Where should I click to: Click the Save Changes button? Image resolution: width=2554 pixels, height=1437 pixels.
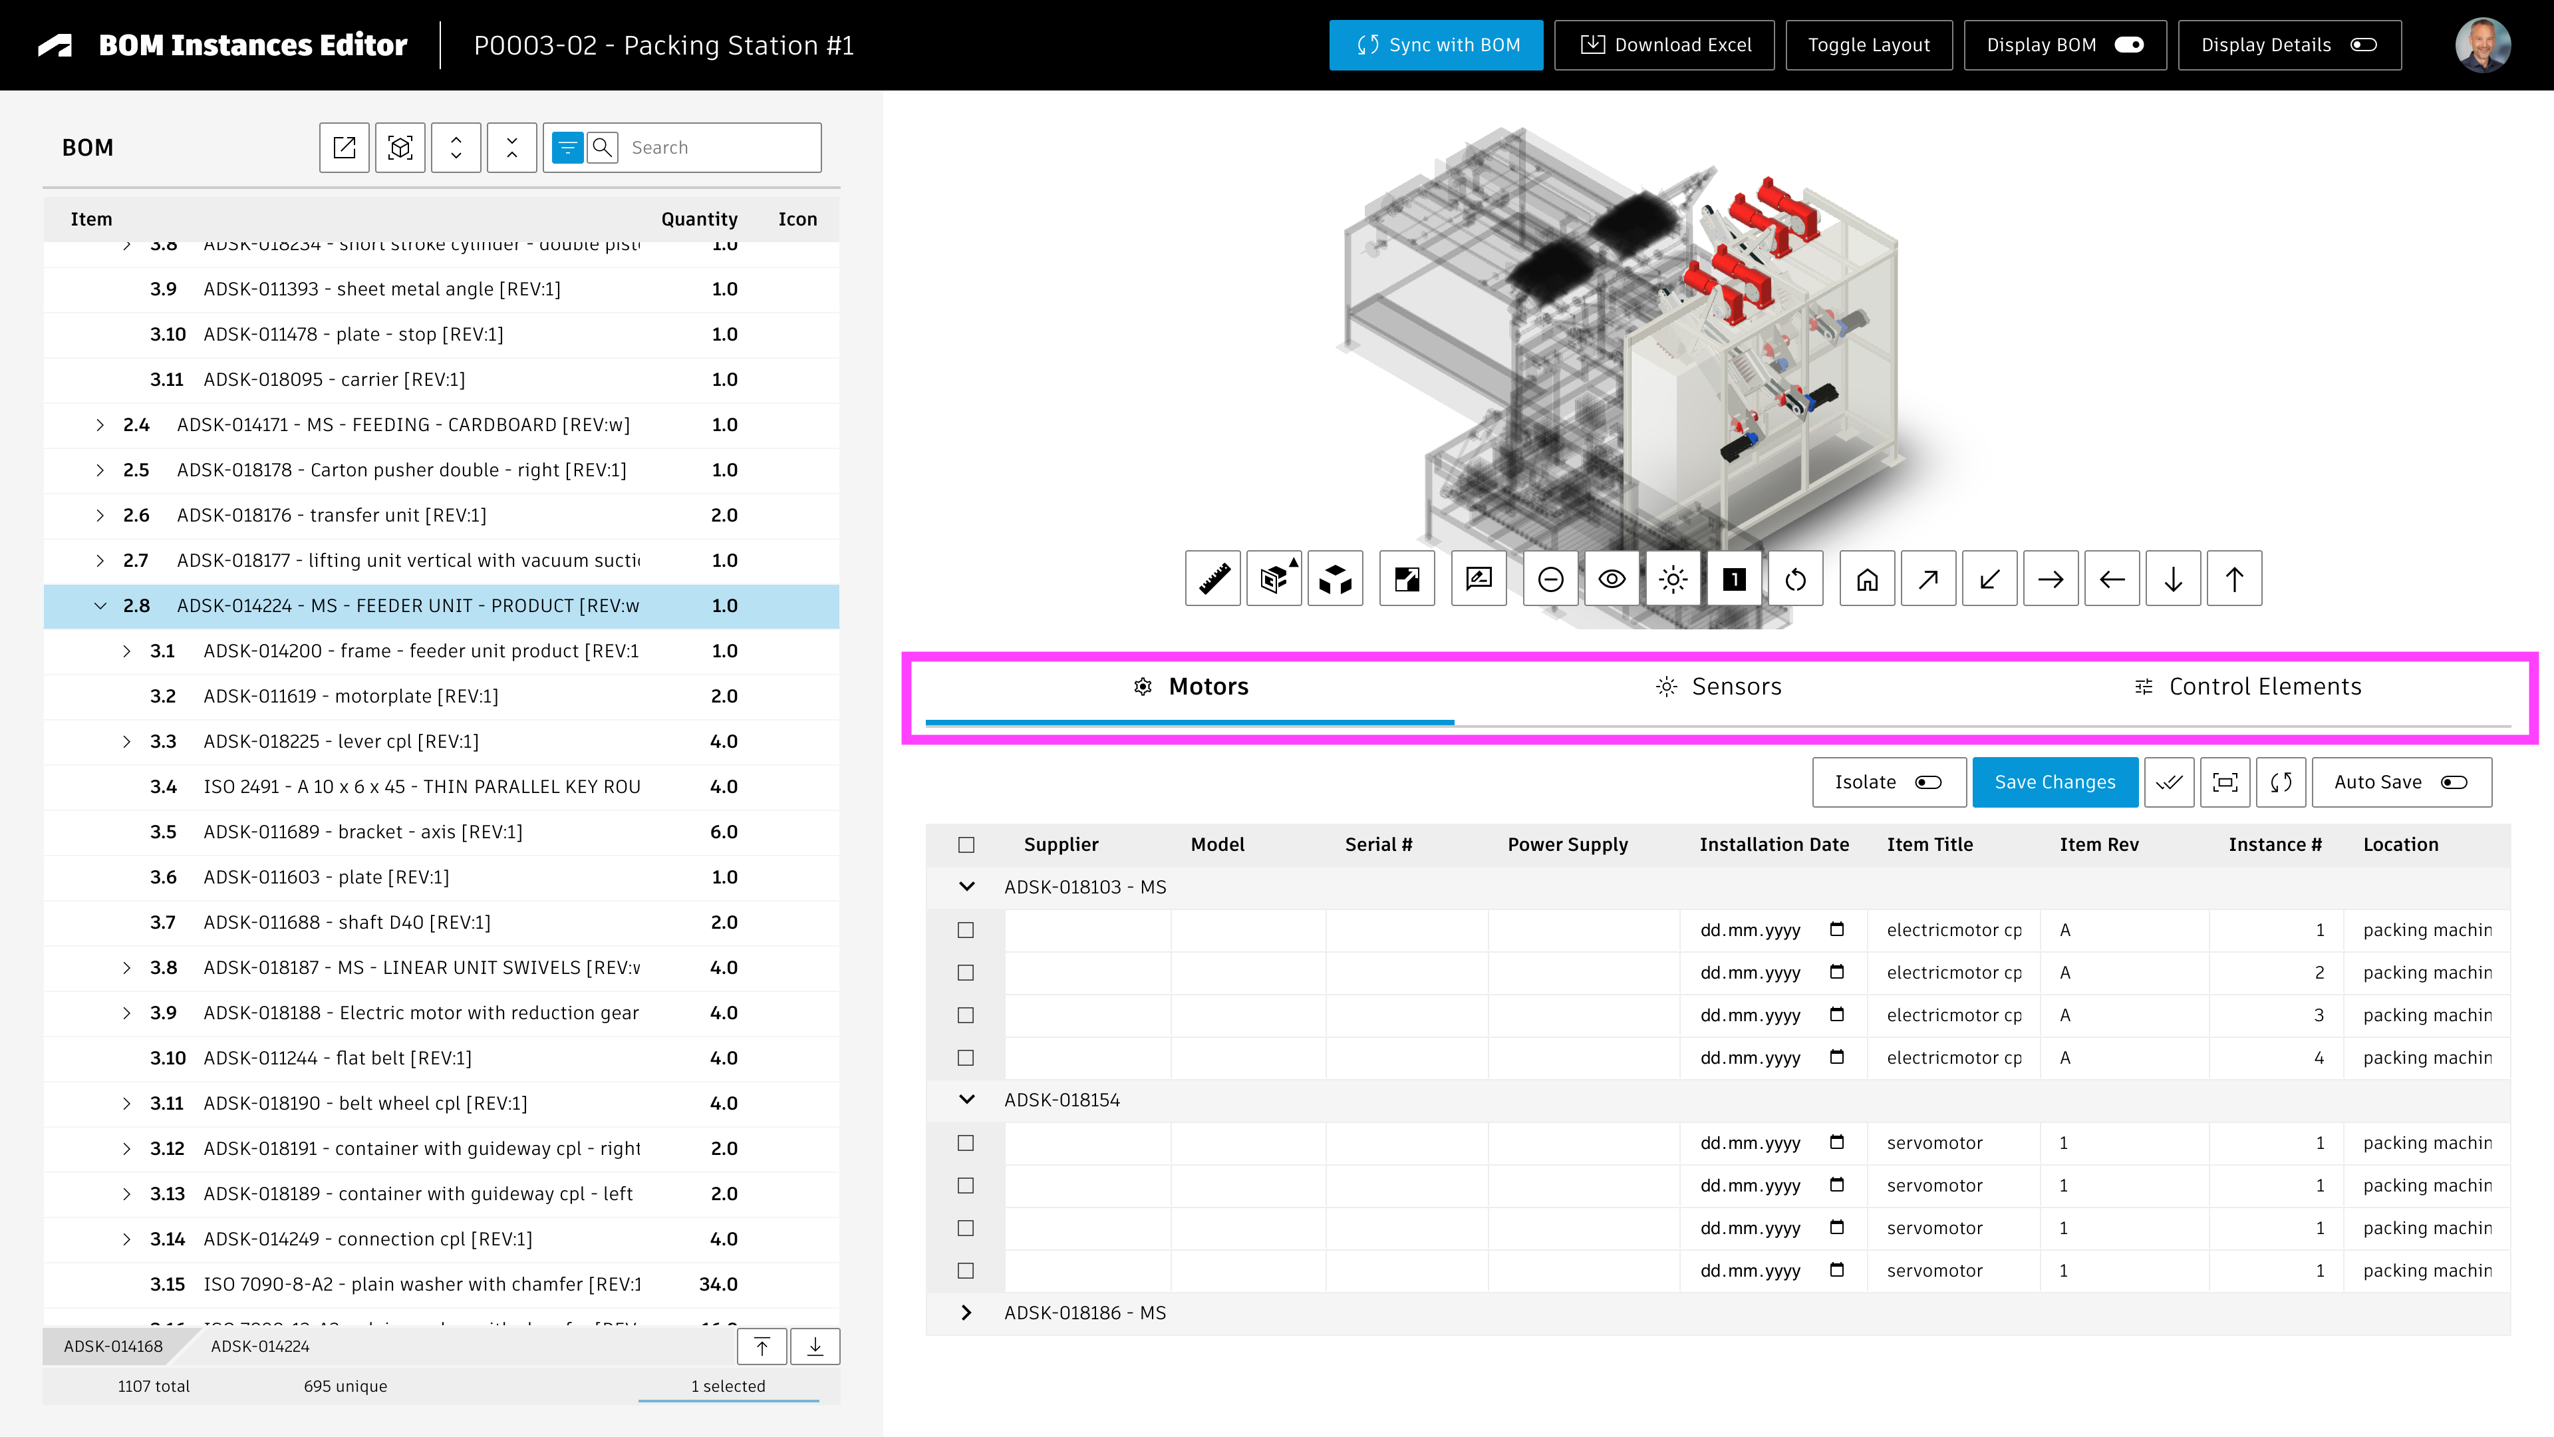click(2055, 782)
